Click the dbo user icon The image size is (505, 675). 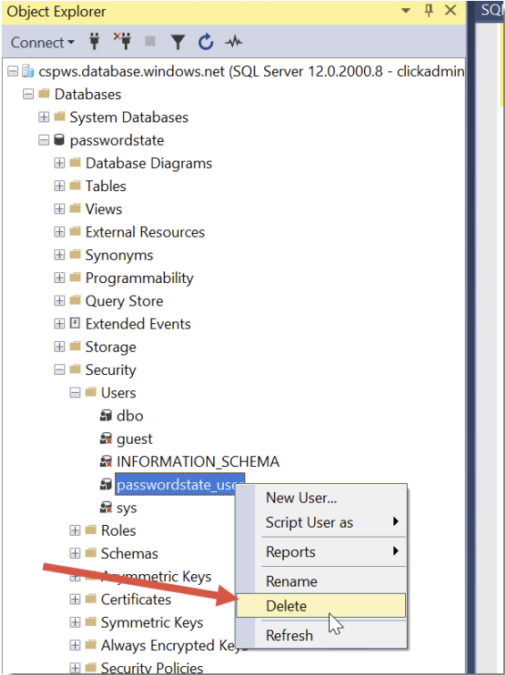coord(106,415)
